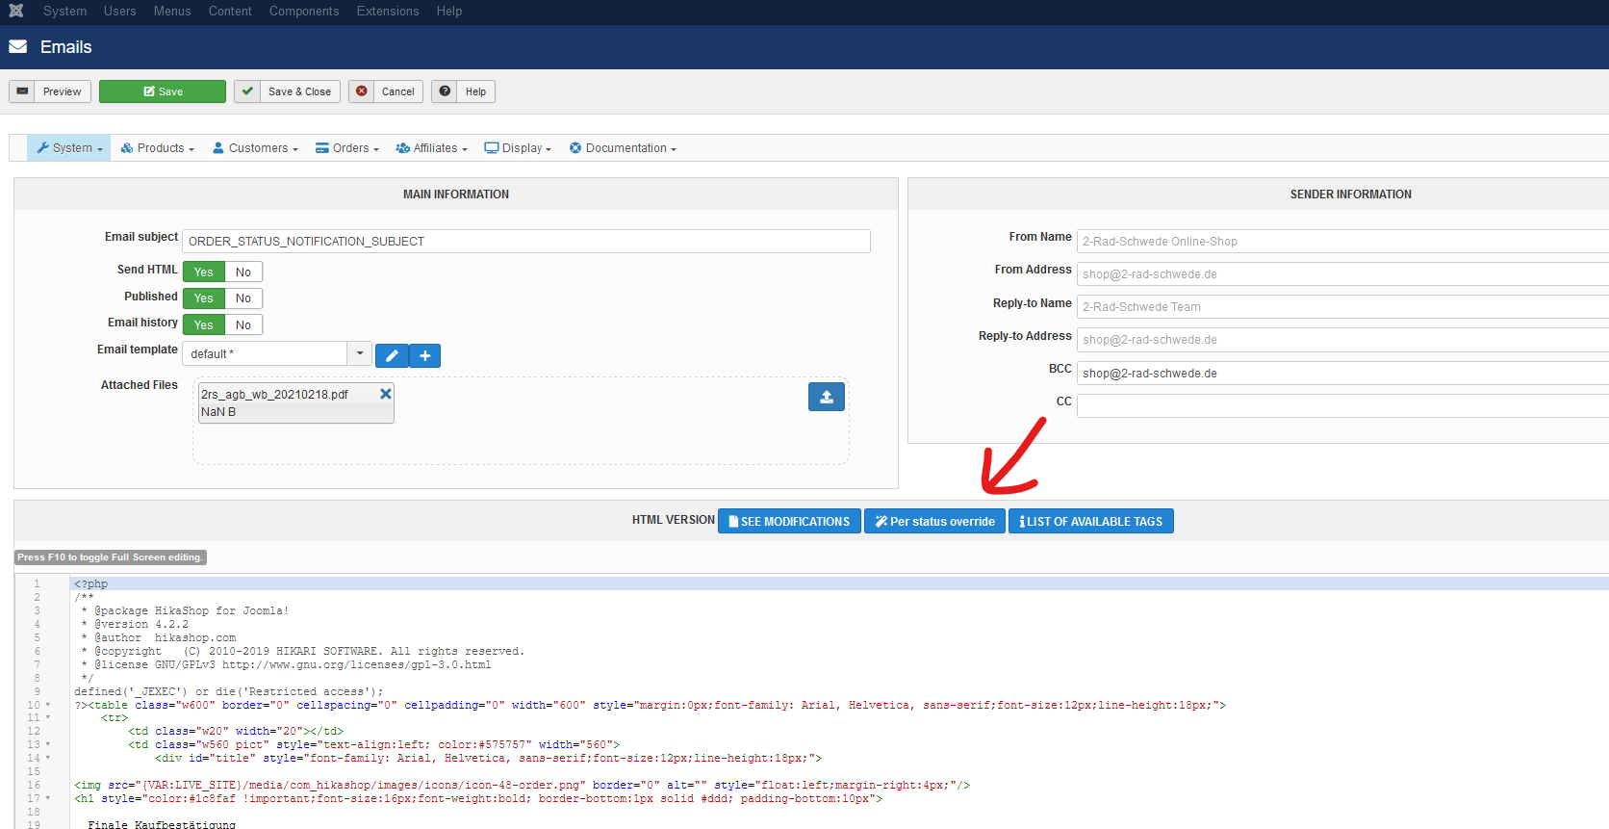This screenshot has width=1609, height=829.
Task: Click the Preview envelope icon
Action: pos(22,91)
